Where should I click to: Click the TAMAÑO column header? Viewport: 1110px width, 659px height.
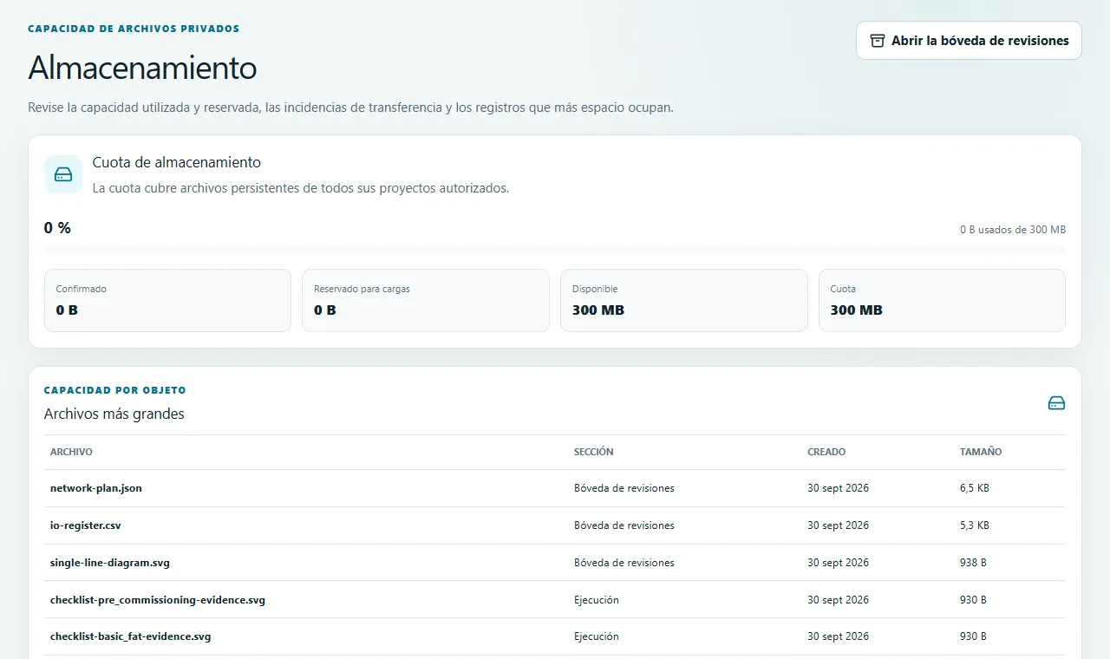tap(981, 452)
